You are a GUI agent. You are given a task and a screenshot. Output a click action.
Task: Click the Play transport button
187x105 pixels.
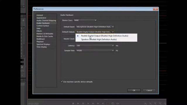click(78, 104)
